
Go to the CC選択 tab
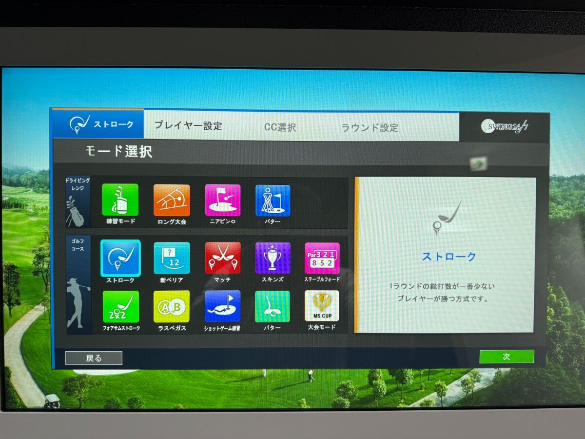(x=280, y=127)
